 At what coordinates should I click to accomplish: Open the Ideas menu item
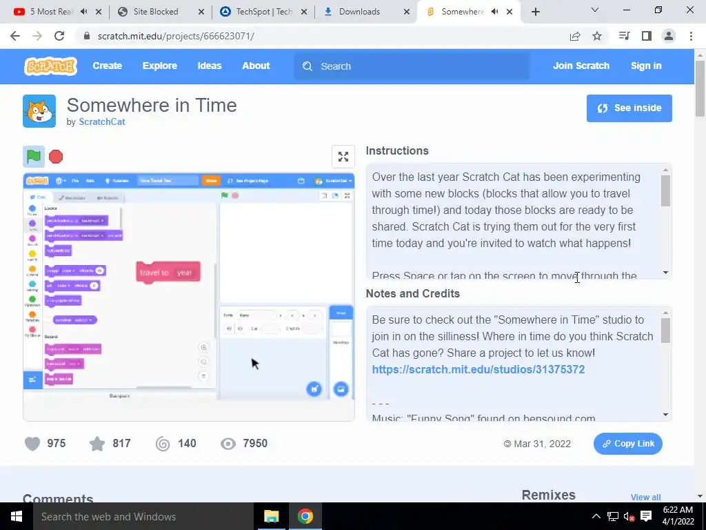[210, 66]
